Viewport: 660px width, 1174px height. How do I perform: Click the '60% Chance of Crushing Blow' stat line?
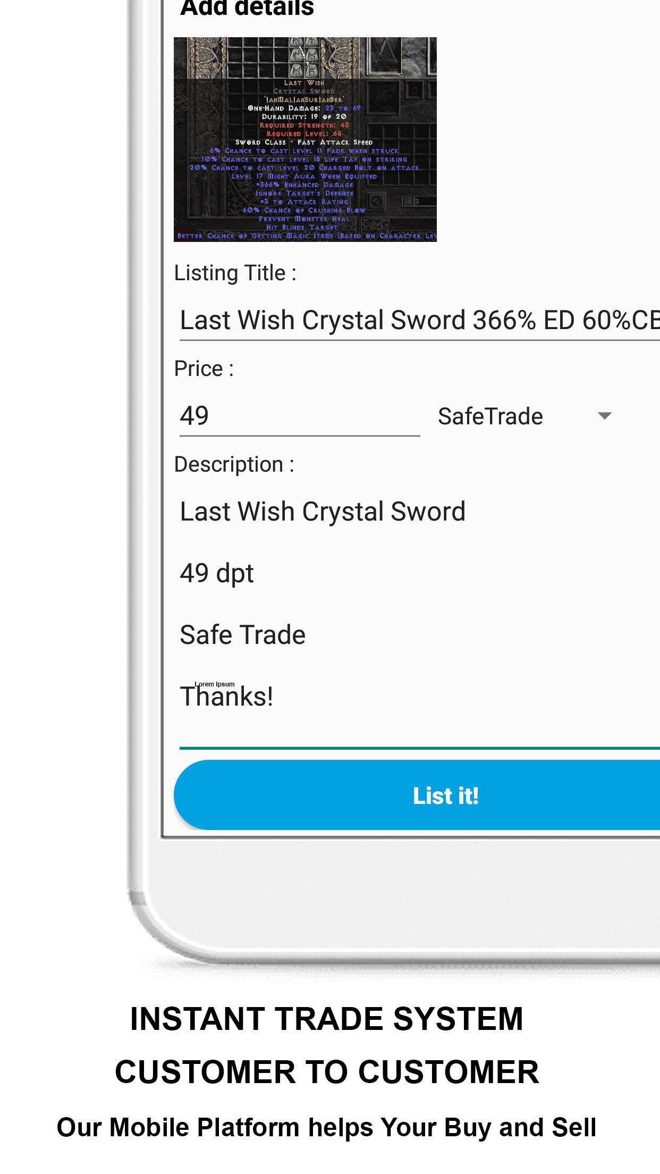[x=304, y=210]
